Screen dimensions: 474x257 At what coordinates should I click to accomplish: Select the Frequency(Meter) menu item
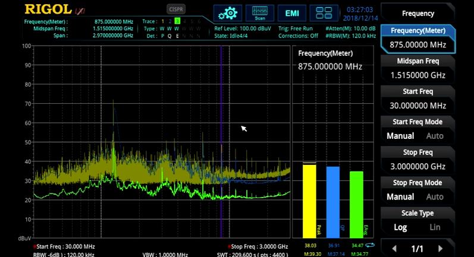tap(418, 38)
